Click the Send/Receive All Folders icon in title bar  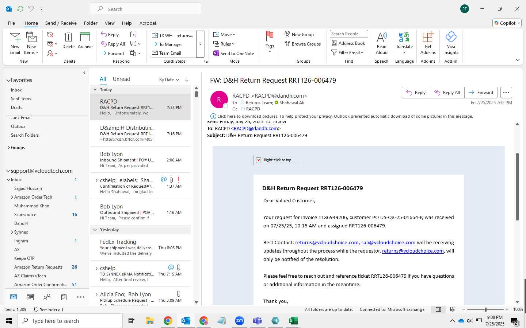click(20, 8)
